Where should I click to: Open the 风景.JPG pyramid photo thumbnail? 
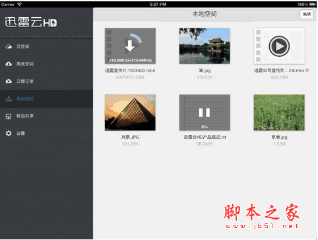(130, 112)
